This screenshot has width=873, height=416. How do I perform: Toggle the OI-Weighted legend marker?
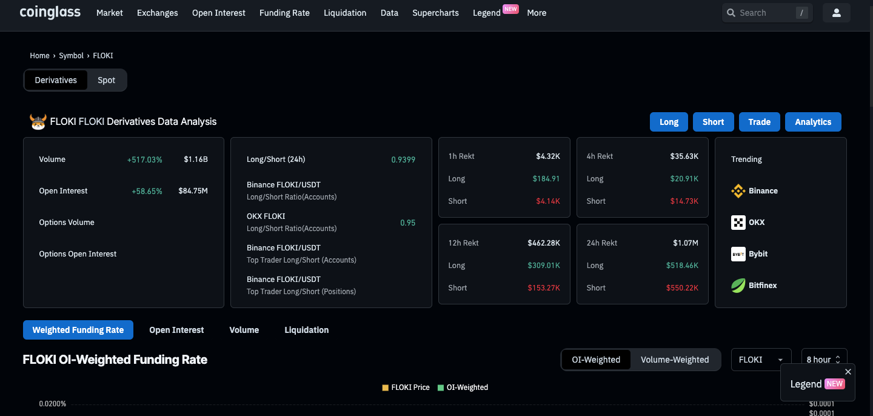[441, 387]
